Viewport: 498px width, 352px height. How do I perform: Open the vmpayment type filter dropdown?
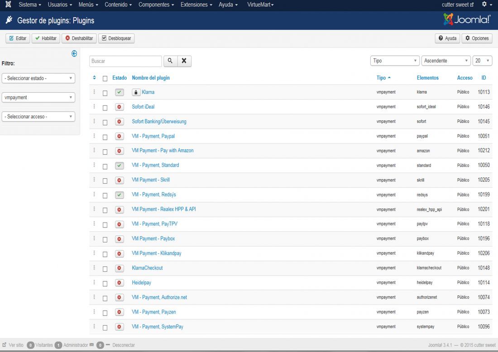click(x=38, y=97)
